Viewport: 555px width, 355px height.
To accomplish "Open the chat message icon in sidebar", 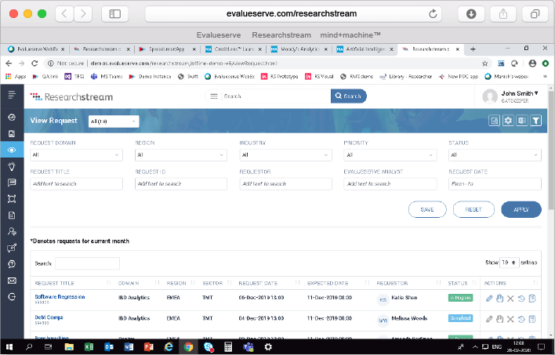I will (x=12, y=183).
